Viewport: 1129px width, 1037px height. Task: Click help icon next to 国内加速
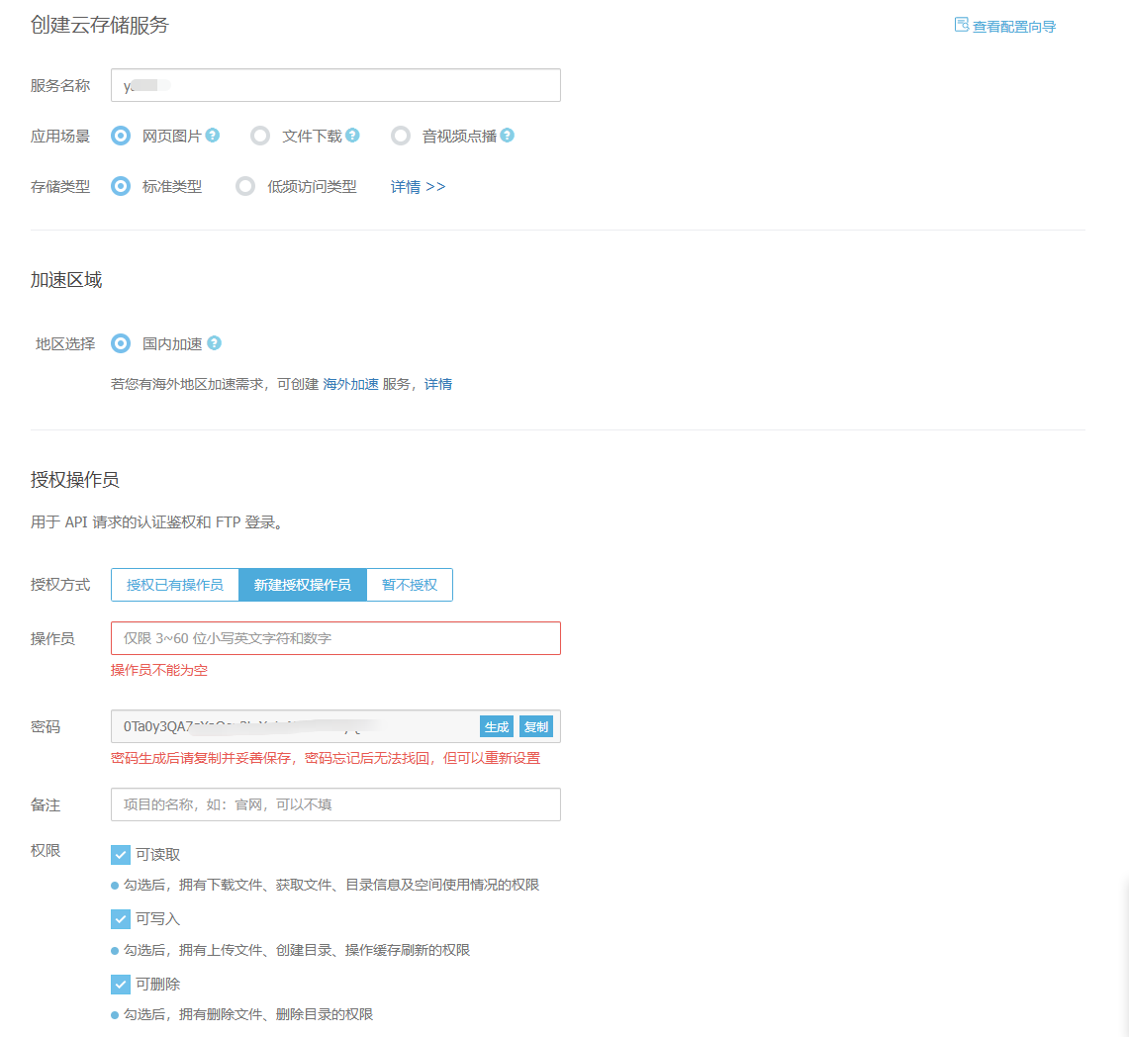point(214,343)
